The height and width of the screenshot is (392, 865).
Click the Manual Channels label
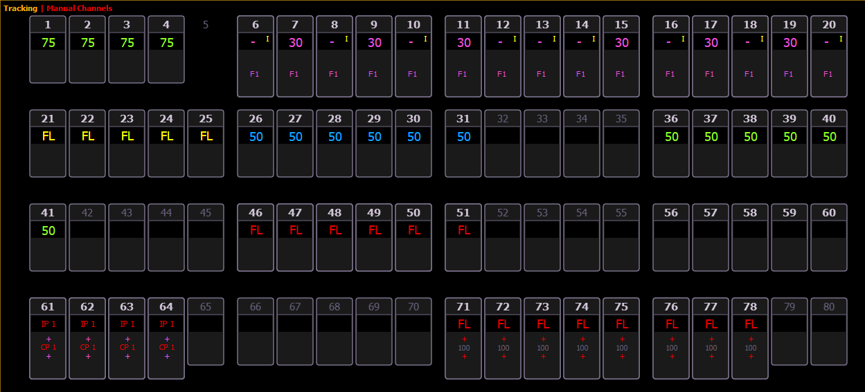79,8
